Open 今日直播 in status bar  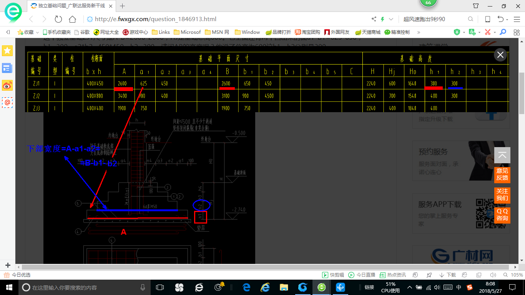(x=362, y=275)
